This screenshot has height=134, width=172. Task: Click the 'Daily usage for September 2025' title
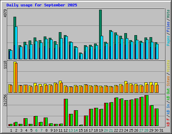[42, 5]
